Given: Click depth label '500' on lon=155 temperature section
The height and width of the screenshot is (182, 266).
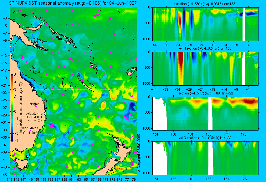Looking at the screenshot, I should [147, 23].
